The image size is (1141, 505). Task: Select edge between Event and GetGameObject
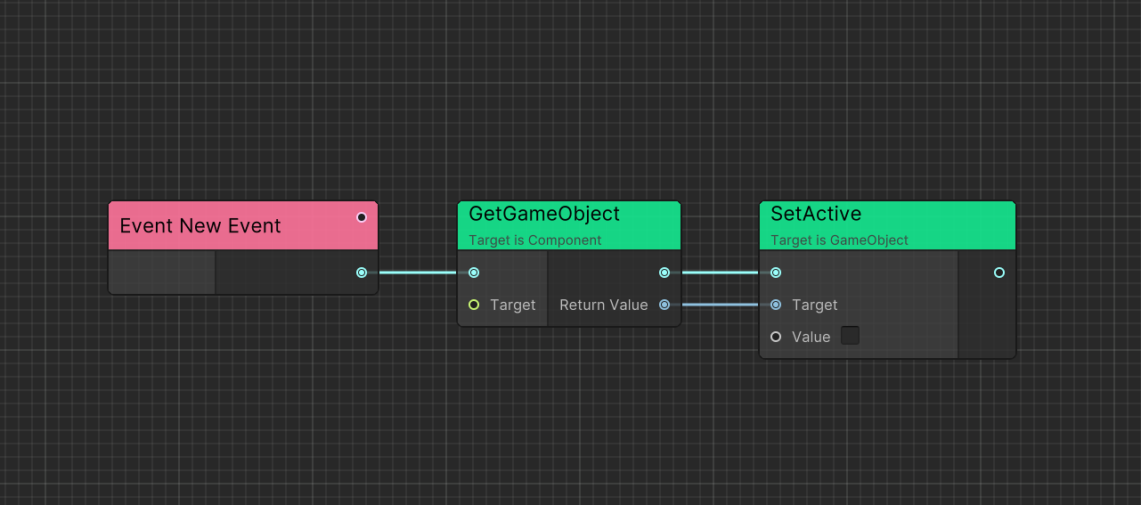click(x=417, y=273)
